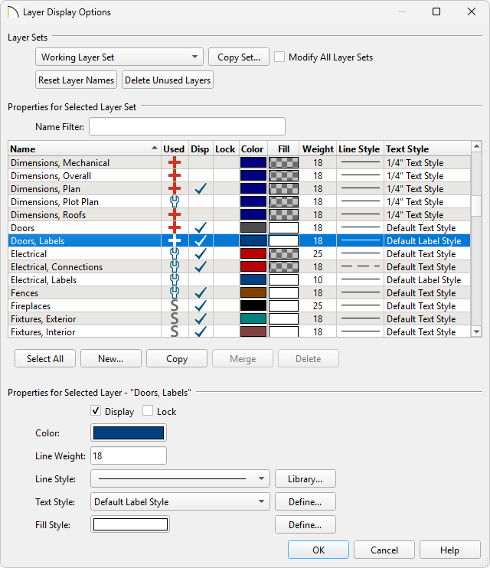Sort by the Name column header
Screen dimensions: 490x568
pos(84,149)
